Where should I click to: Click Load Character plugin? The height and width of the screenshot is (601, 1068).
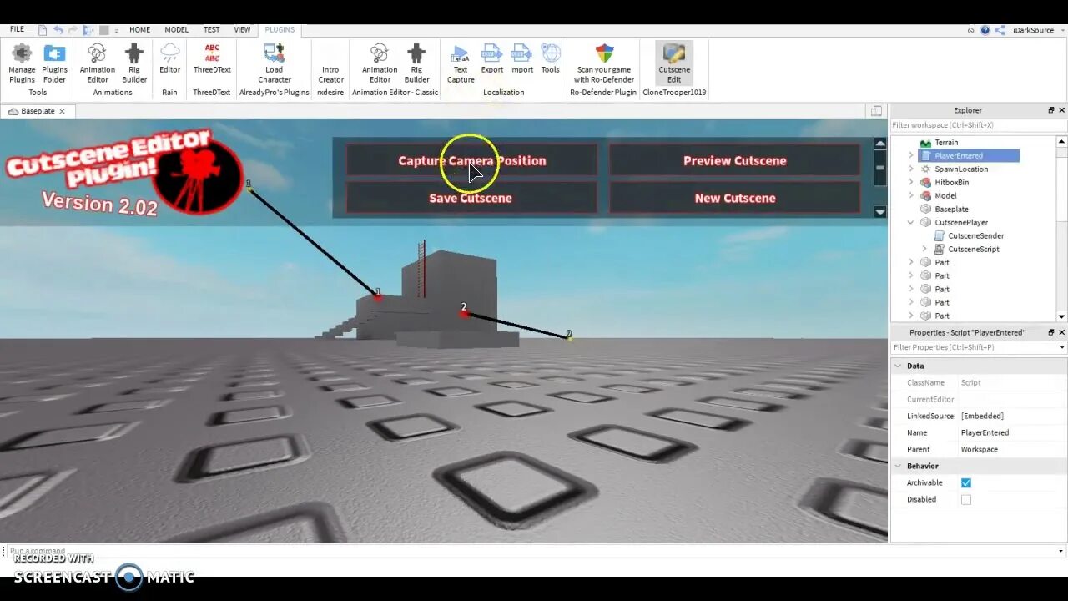(275, 63)
